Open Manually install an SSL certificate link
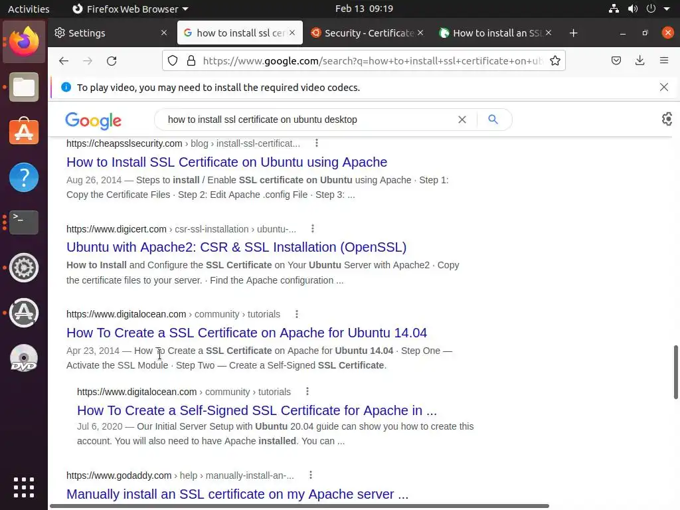This screenshot has width=680, height=510. 237,494
